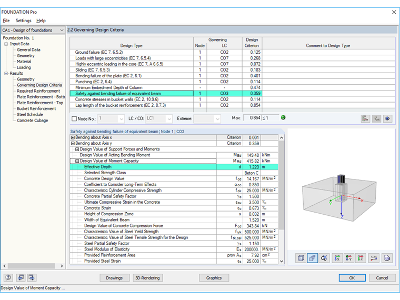Click the Graphics button
This screenshot has width=400, height=300.
pos(214,278)
